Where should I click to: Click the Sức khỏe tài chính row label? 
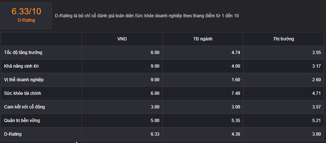pyautogui.click(x=22, y=93)
